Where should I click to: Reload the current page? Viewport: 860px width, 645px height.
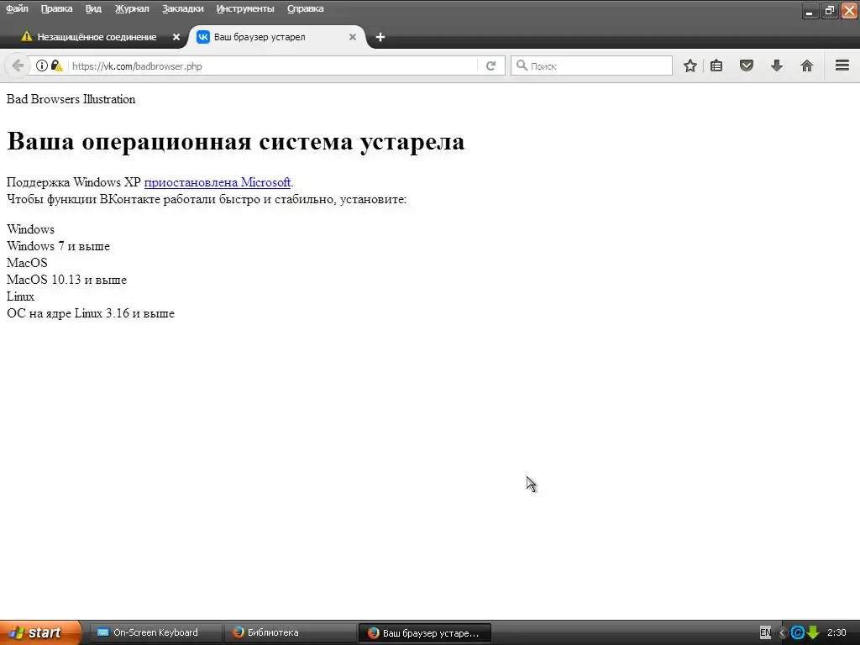pos(490,66)
